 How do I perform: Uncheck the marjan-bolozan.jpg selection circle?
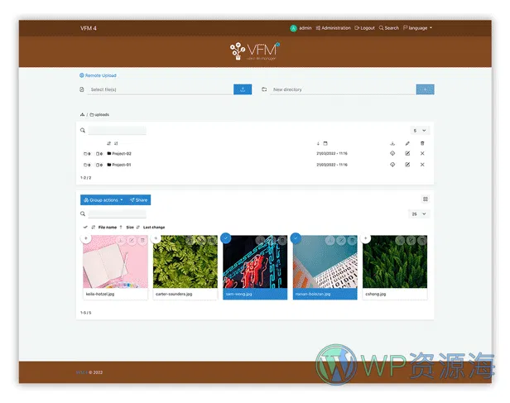click(x=296, y=238)
